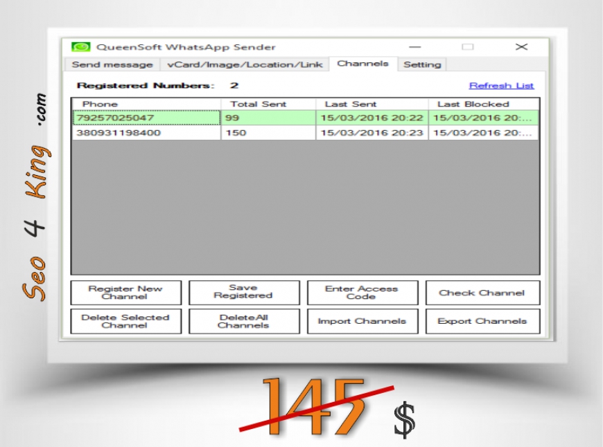The height and width of the screenshot is (447, 603).
Task: Click the Last Blocked column header
Action: [x=484, y=104]
